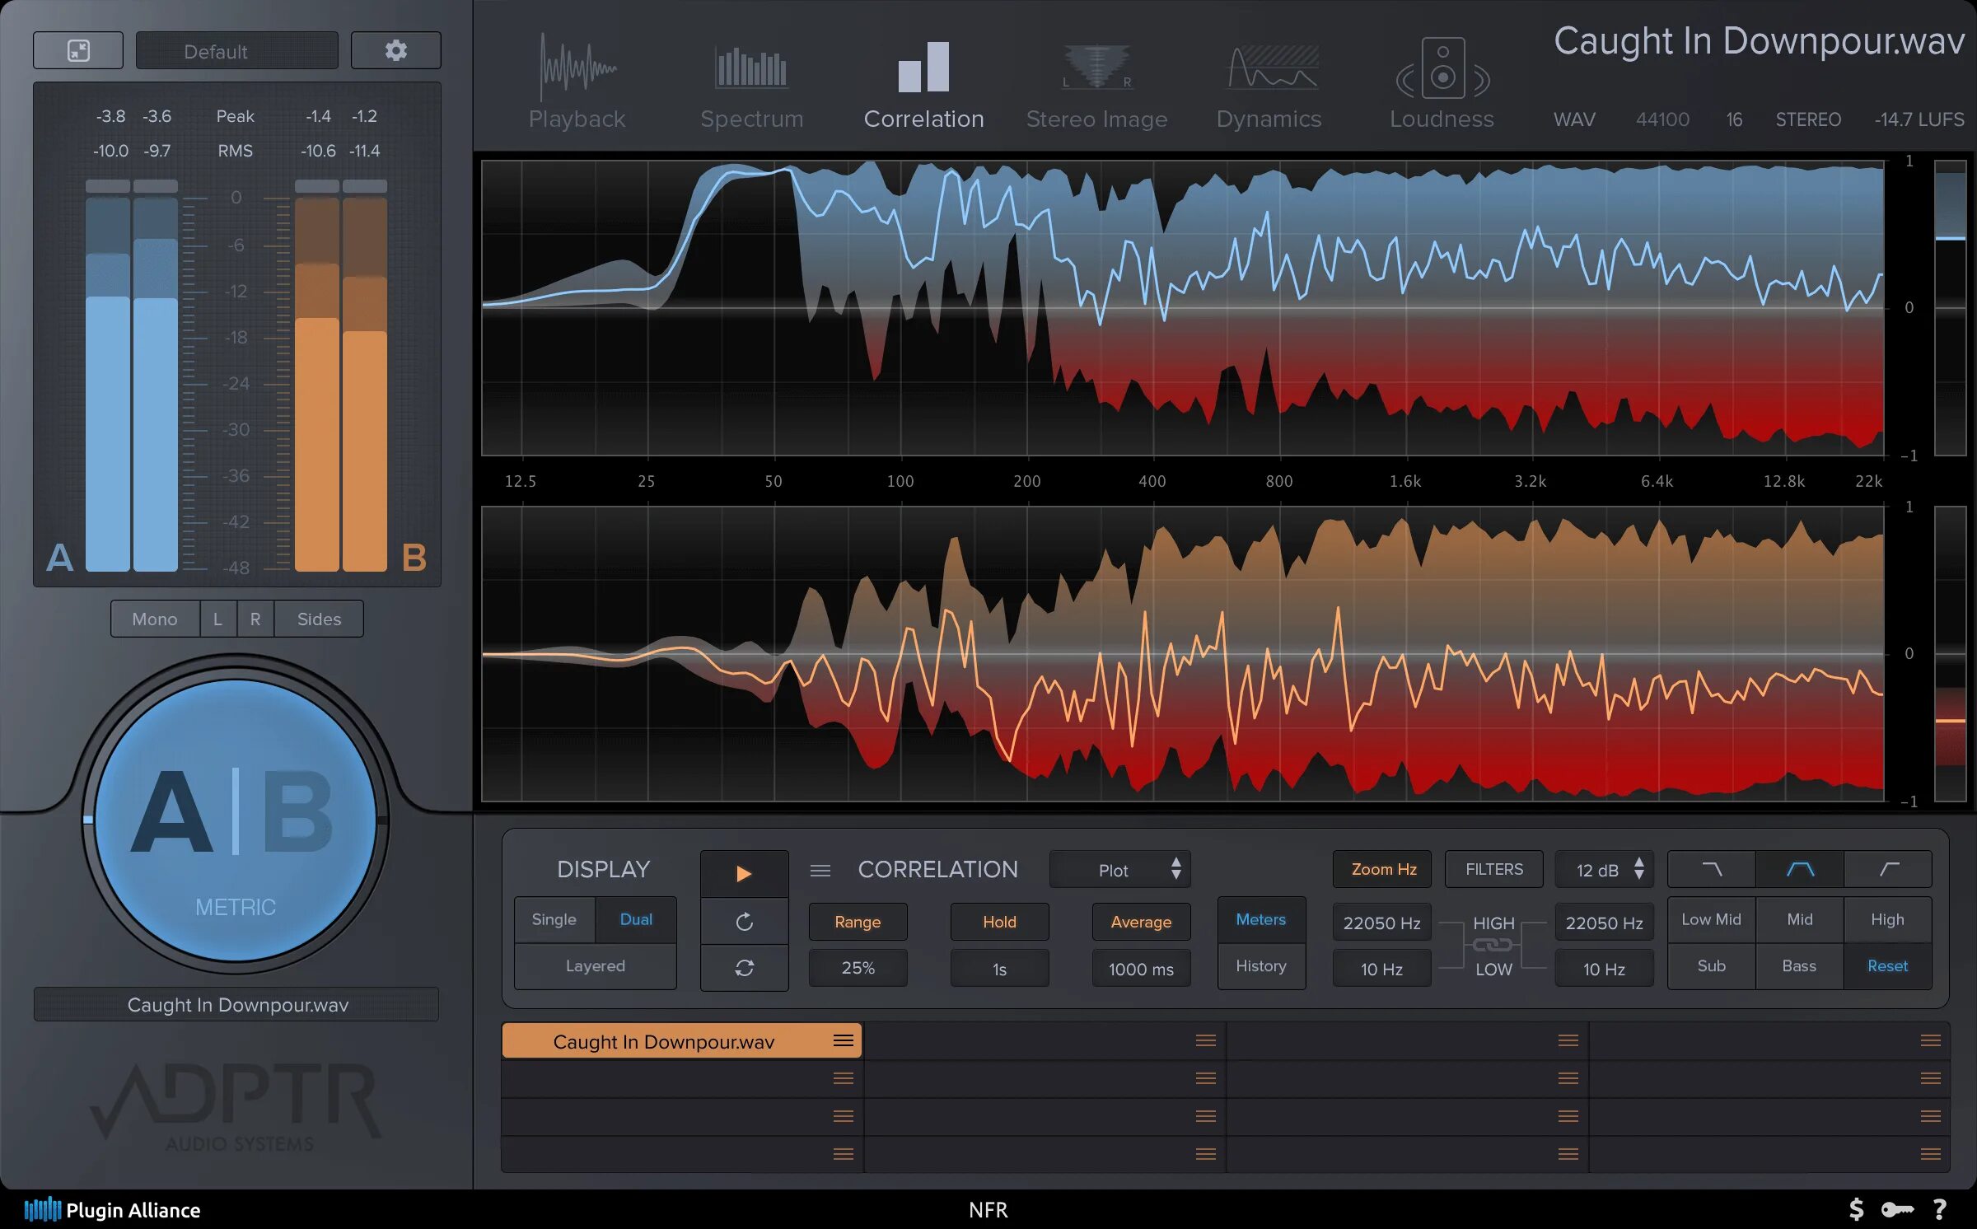Click the restart loop arrow icon

[744, 922]
